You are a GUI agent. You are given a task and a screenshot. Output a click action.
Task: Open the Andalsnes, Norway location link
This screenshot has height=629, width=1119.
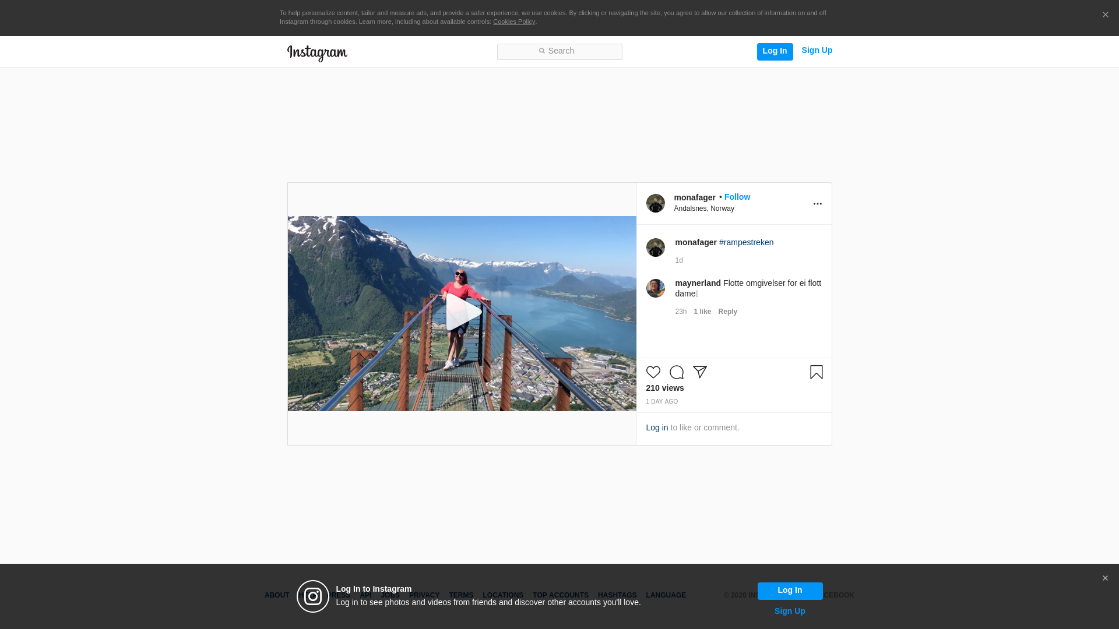click(x=703, y=209)
